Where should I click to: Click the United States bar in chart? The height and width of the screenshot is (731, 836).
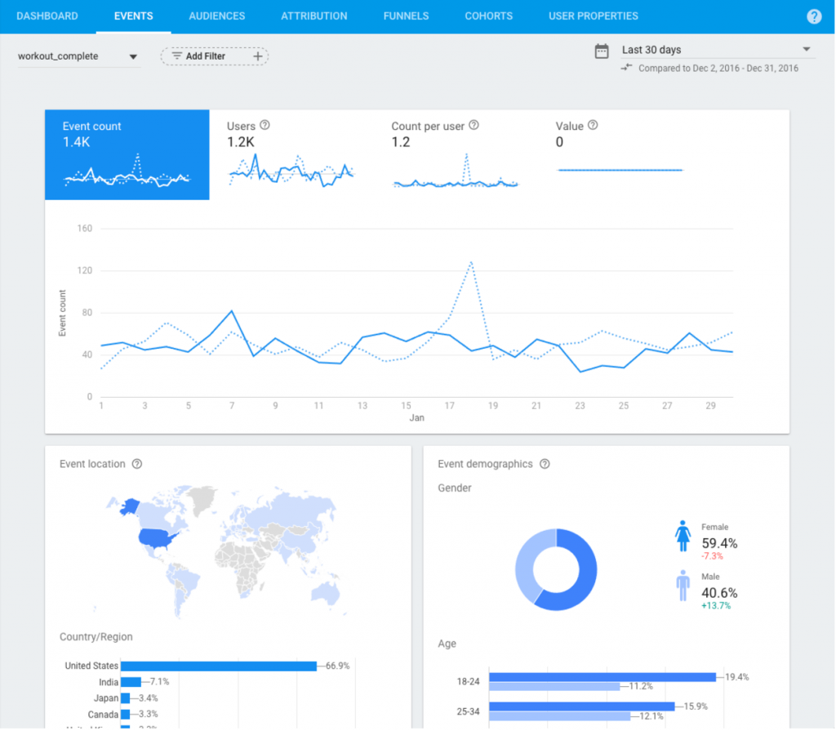click(218, 666)
